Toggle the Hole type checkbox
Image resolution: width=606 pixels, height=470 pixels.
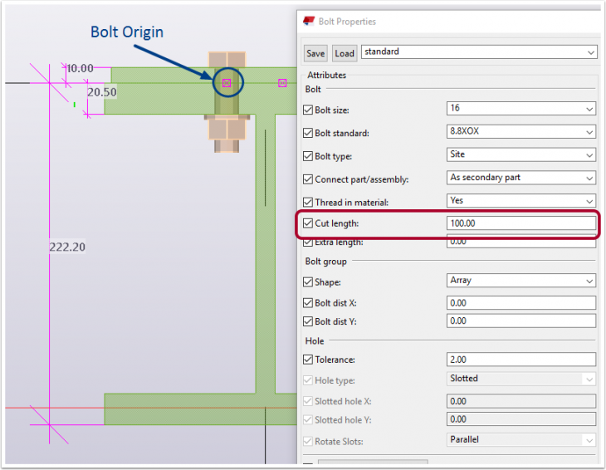click(x=308, y=380)
